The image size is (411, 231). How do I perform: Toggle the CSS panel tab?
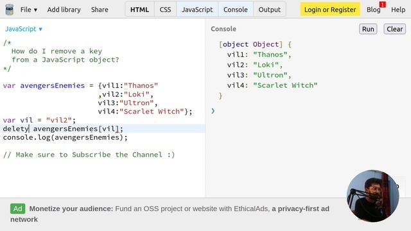pyautogui.click(x=165, y=10)
